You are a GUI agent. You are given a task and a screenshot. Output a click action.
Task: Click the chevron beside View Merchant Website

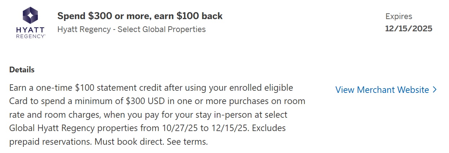435,90
